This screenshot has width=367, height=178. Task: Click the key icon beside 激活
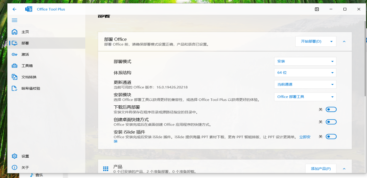pyautogui.click(x=14, y=55)
